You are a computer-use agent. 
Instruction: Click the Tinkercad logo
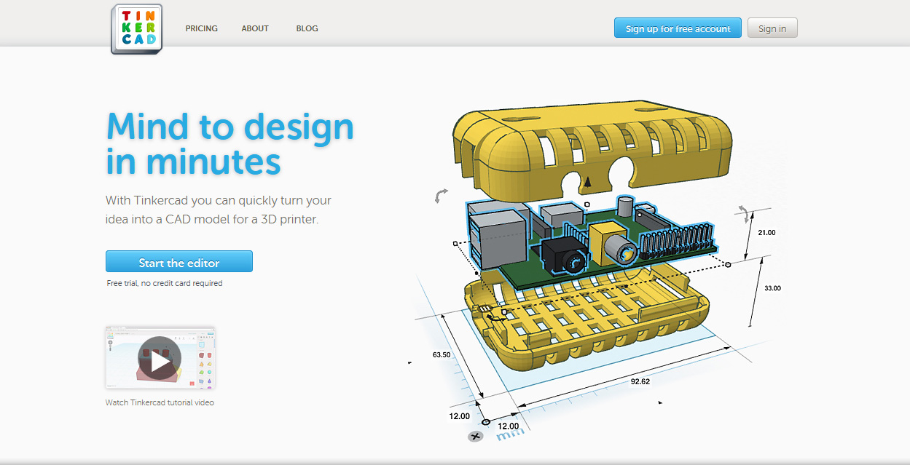(x=137, y=29)
